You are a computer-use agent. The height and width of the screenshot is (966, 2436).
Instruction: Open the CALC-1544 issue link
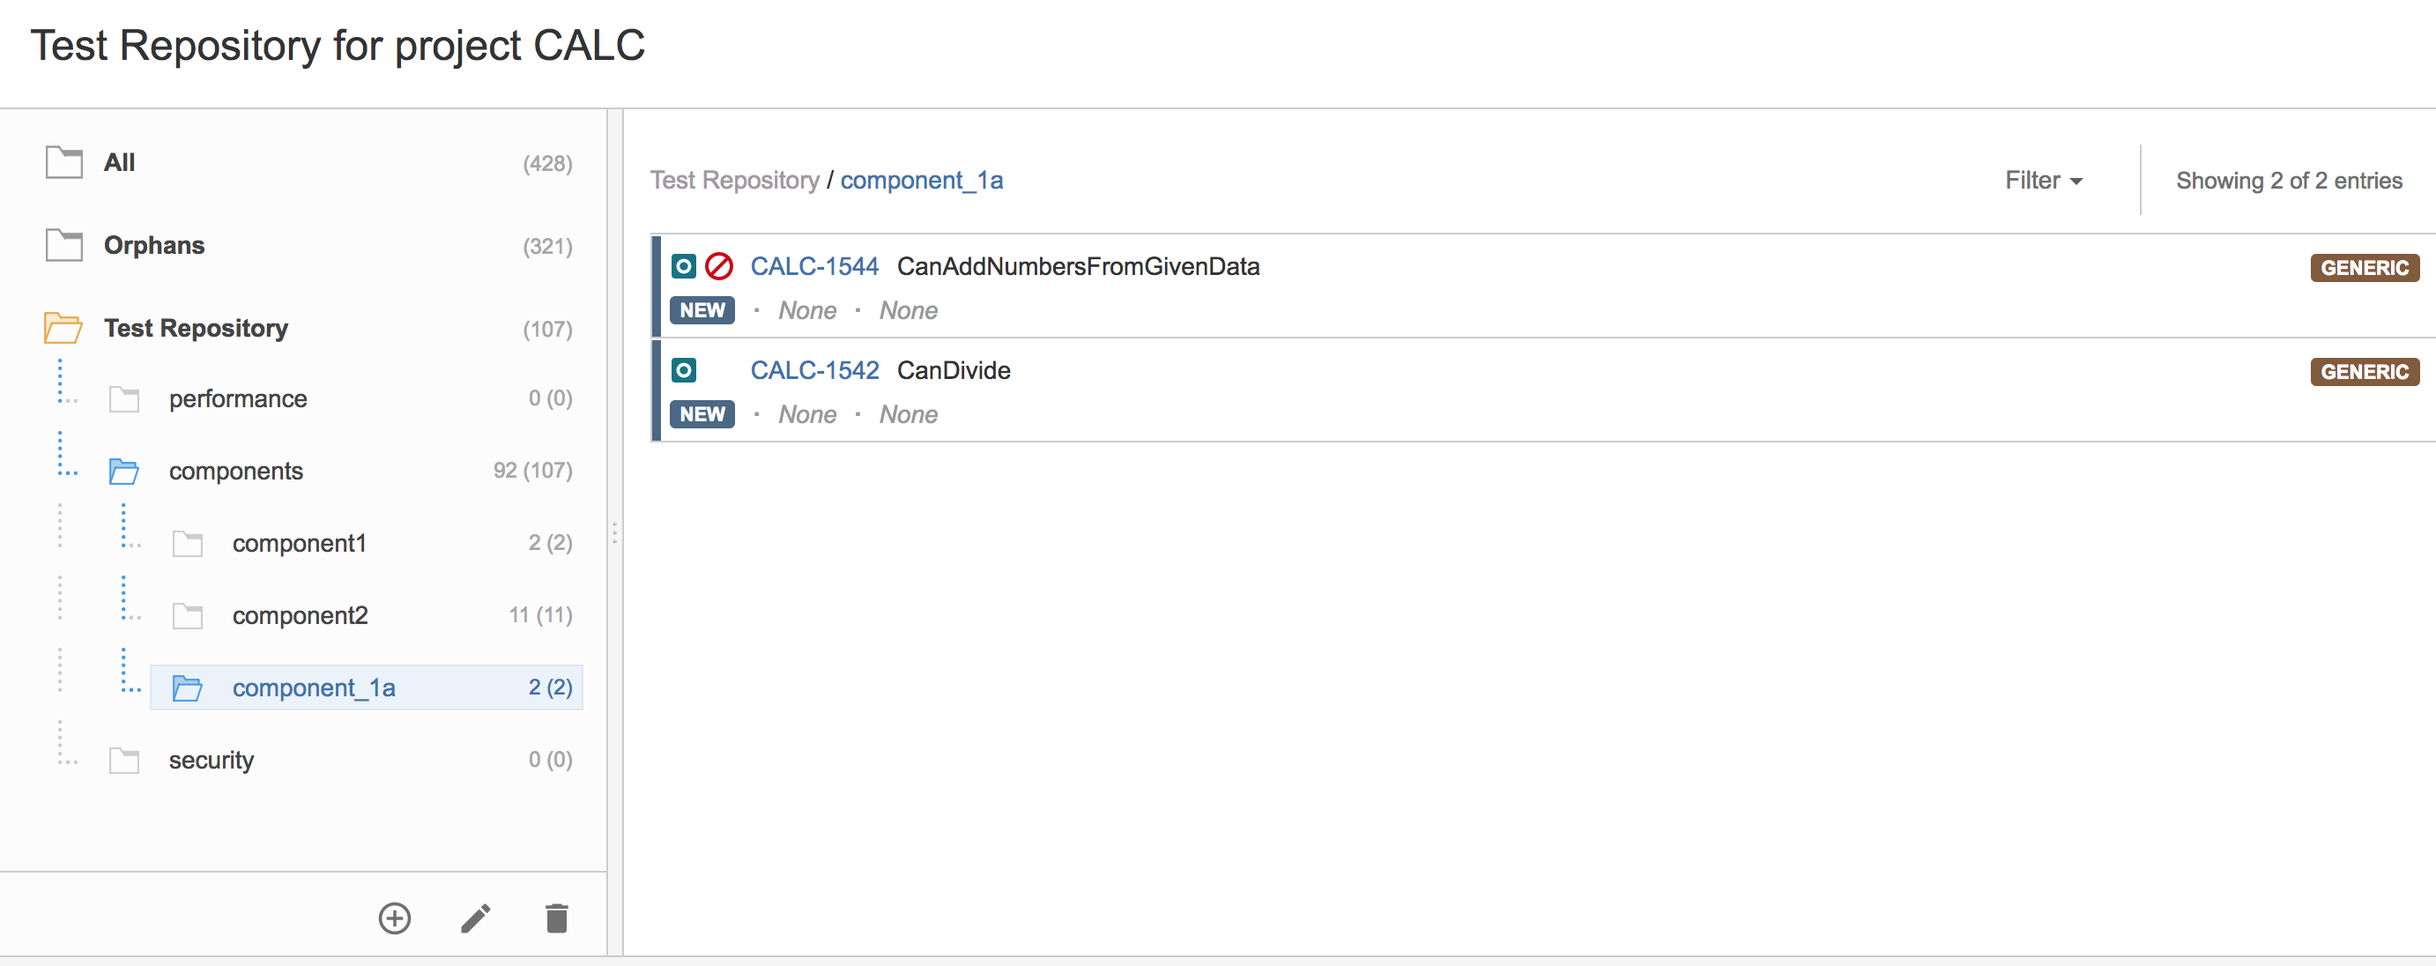[814, 267]
